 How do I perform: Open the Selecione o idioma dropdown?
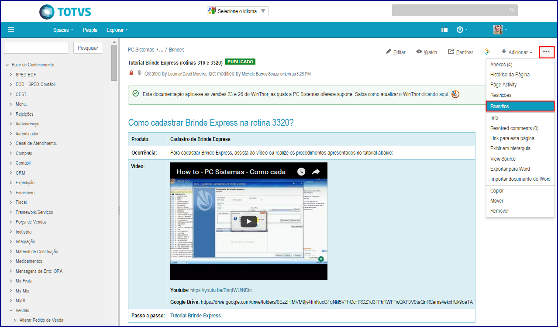click(x=238, y=11)
